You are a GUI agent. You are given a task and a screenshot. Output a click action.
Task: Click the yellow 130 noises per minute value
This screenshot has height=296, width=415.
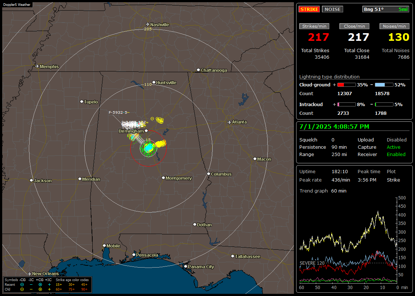[399, 37]
